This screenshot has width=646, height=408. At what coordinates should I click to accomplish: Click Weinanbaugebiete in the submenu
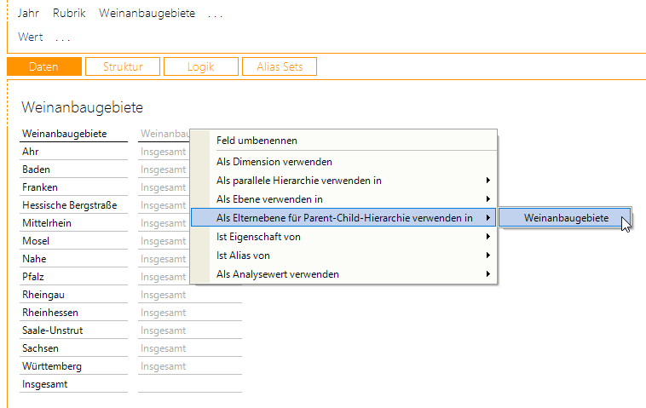click(565, 218)
